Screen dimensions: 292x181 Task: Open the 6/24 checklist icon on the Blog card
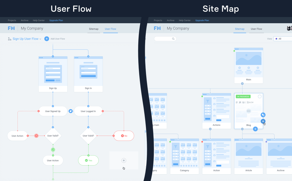[x=249, y=102]
